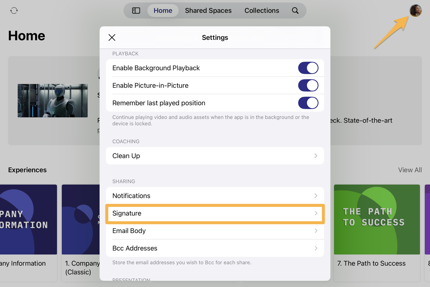430x287 pixels.
Task: Expand the Email Body settings
Action: tap(215, 231)
